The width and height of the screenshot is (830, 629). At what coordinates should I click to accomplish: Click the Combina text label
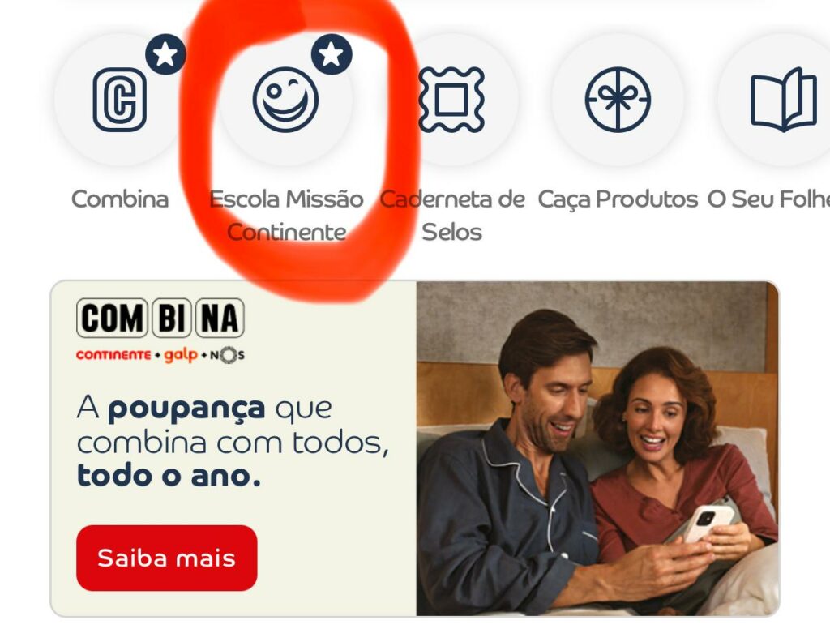(x=120, y=199)
